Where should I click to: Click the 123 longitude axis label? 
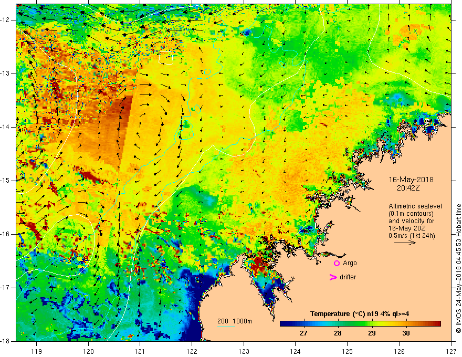point(244,351)
